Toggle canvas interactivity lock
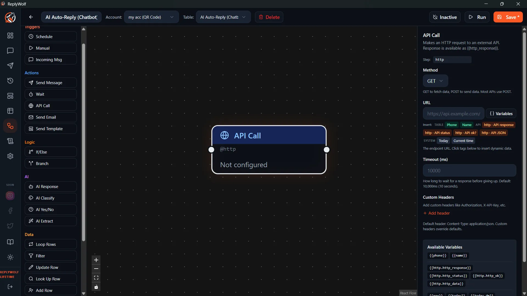Viewport: 527px width, 296px height. coord(96,287)
